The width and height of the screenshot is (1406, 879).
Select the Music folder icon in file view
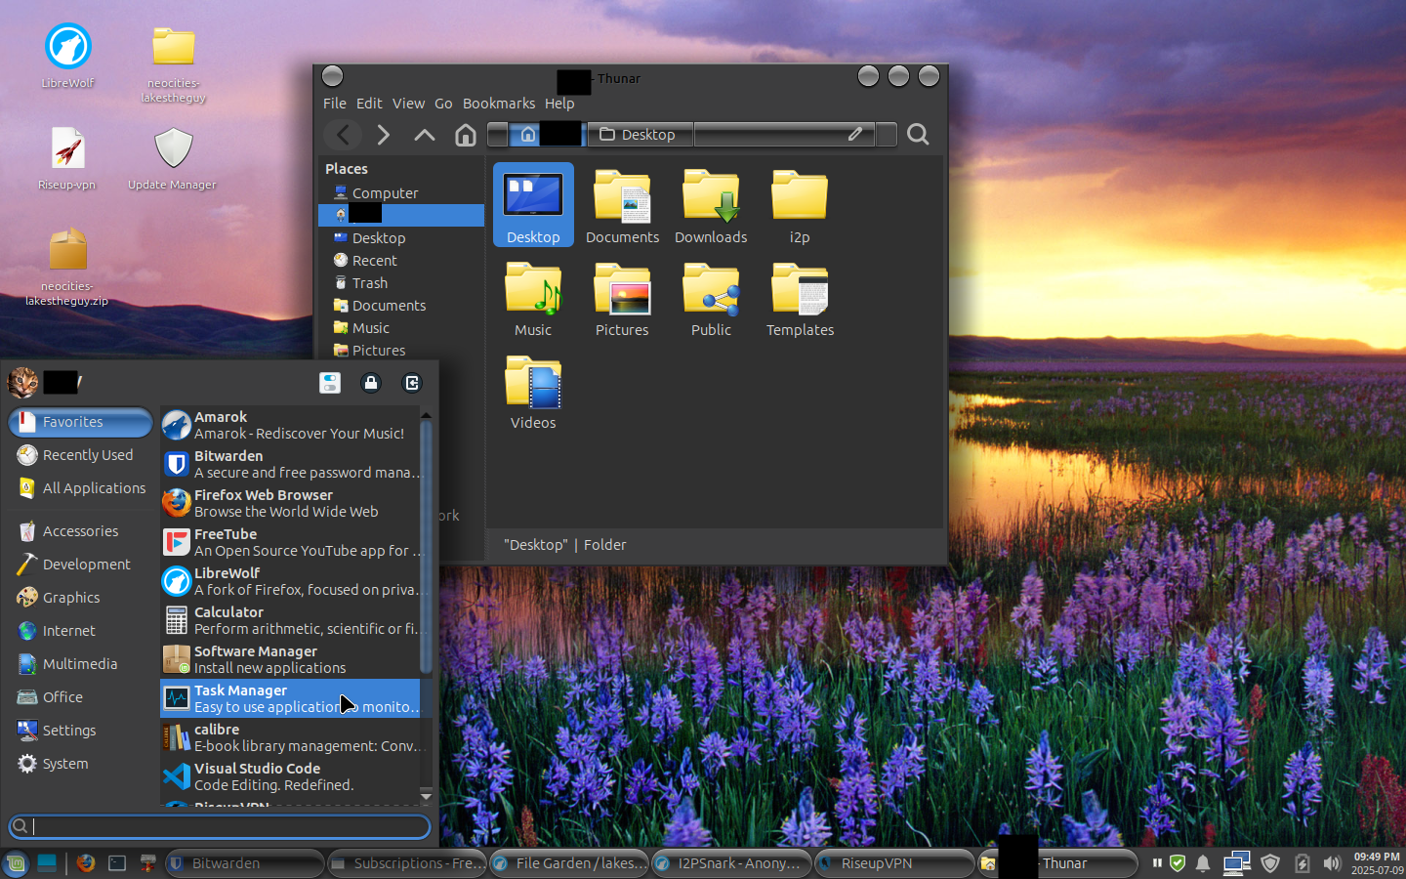[533, 300]
